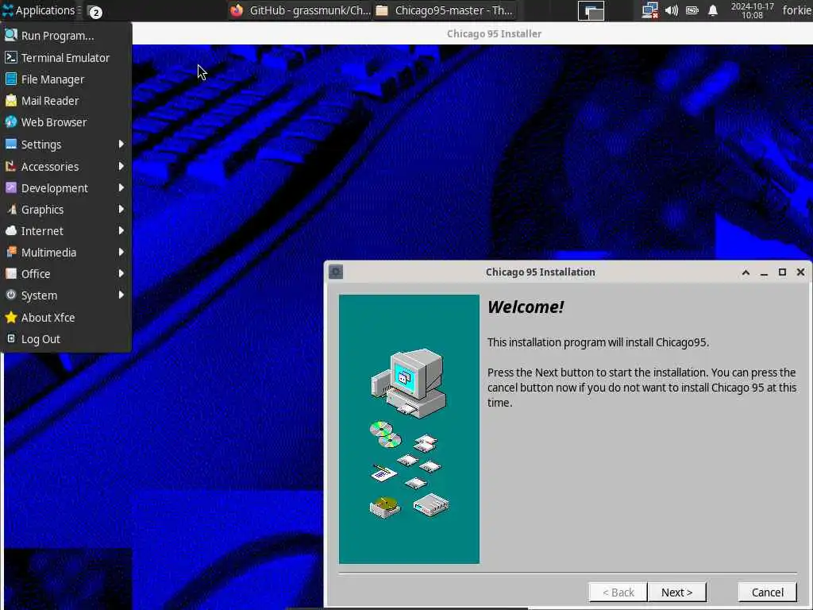Choose Log Out from menu
This screenshot has width=813, height=610.
[x=66, y=339]
